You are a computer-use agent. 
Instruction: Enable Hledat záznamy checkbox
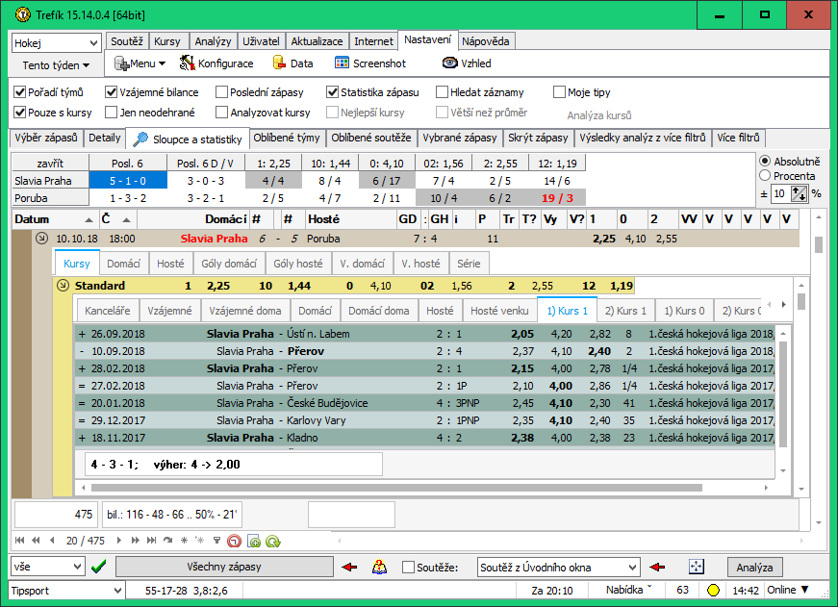coord(442,92)
